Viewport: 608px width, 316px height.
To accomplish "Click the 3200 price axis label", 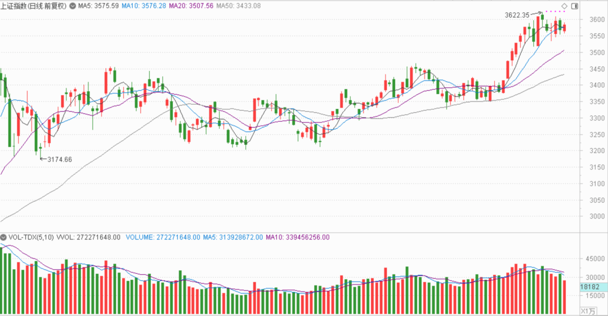I will point(597,150).
